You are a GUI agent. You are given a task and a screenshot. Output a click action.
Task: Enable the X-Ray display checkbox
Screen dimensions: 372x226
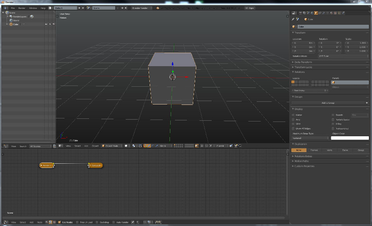click(333, 124)
